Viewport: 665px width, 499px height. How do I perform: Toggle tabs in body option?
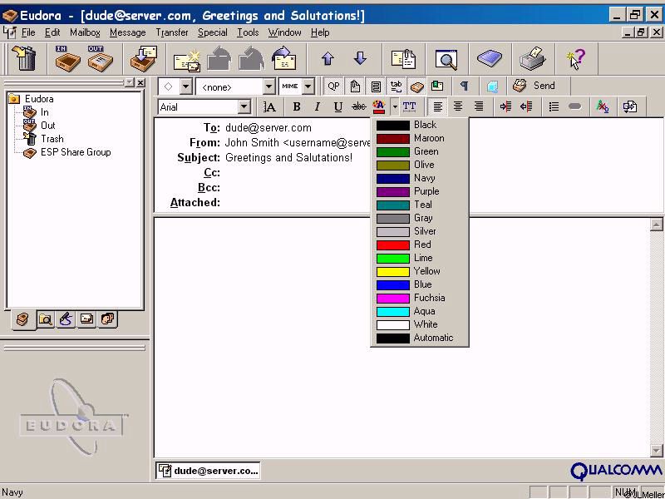(397, 86)
